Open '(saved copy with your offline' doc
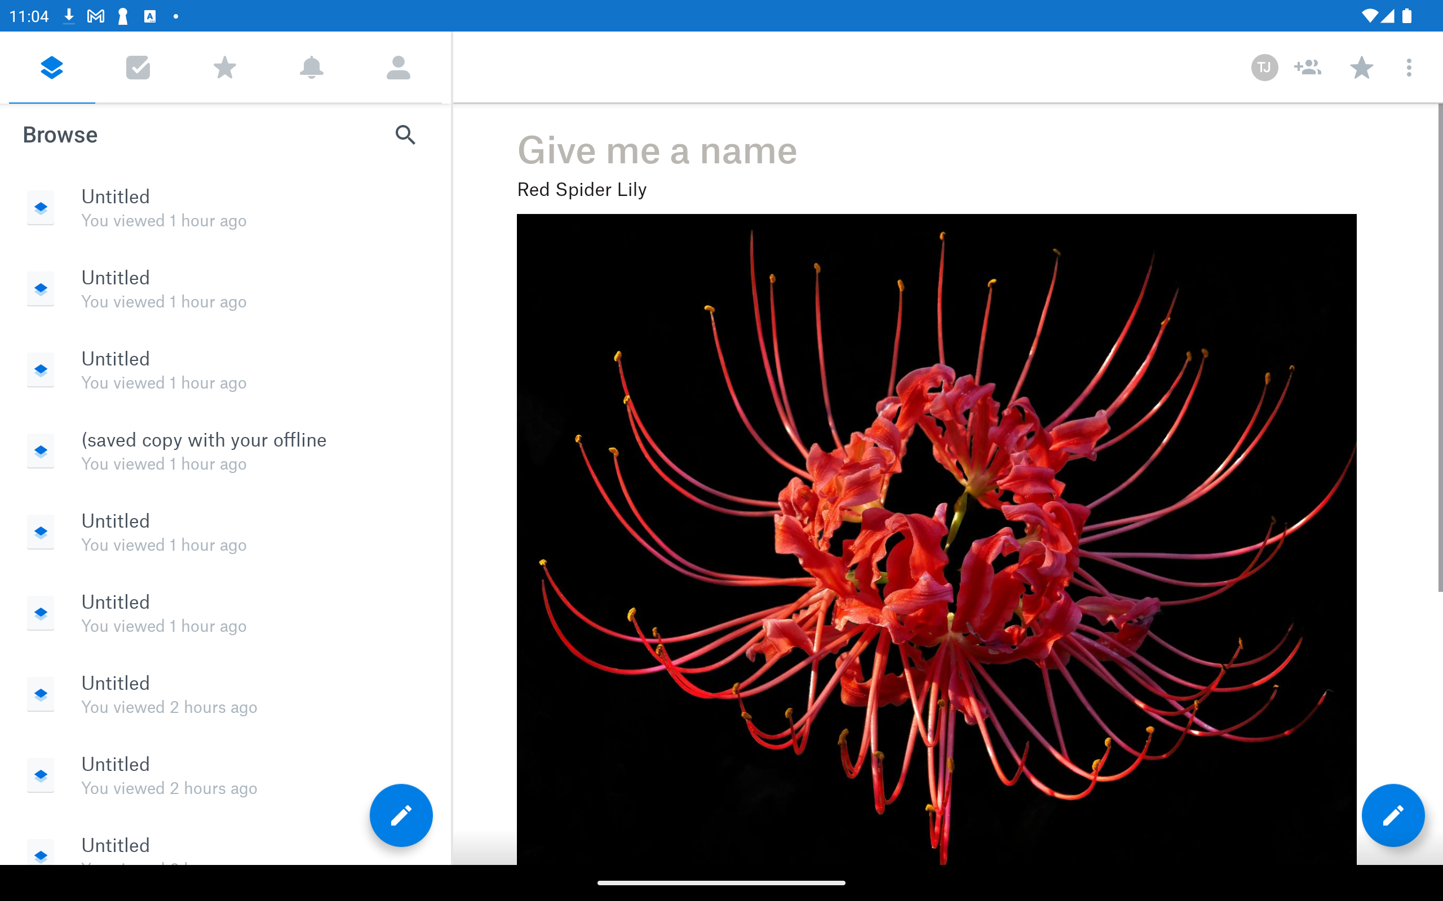This screenshot has height=901, width=1443. click(x=225, y=451)
